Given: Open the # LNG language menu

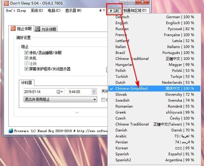Looking at the screenshot, I should click(x=114, y=11).
